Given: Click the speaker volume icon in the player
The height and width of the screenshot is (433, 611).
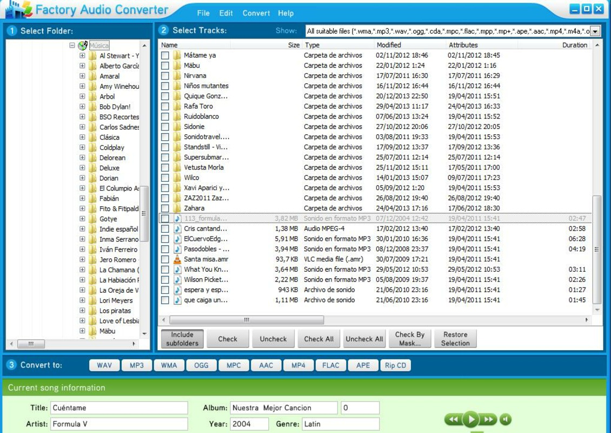Looking at the screenshot, I should click(506, 419).
